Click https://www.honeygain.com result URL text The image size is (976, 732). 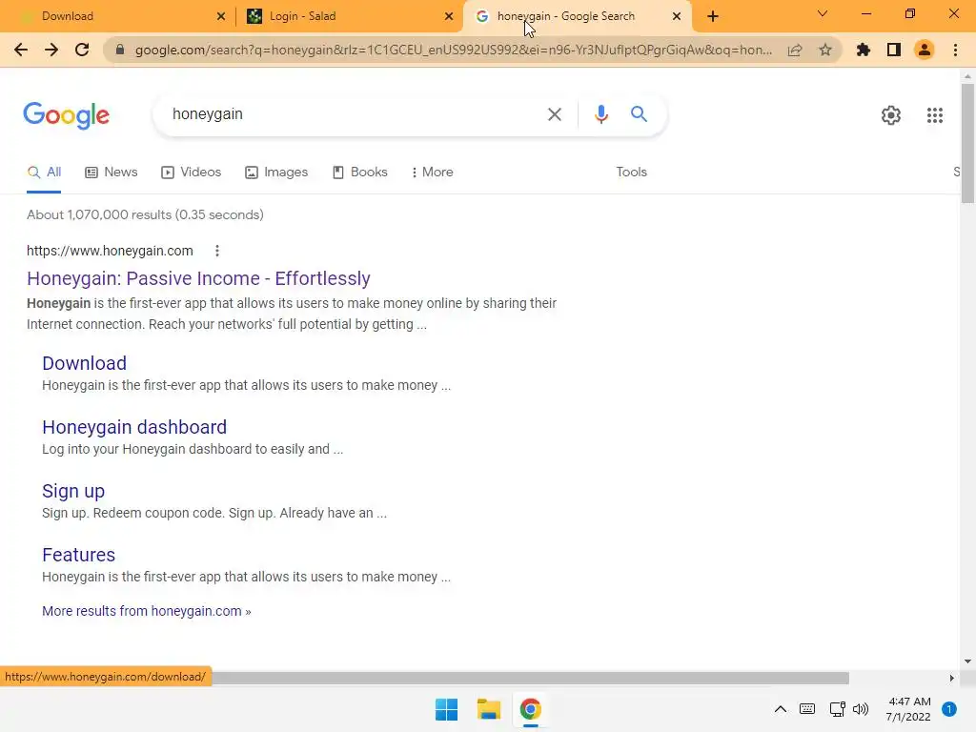click(110, 251)
